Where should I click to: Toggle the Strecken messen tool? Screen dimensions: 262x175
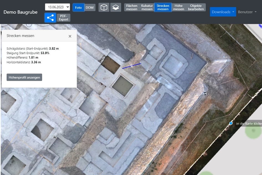(163, 7)
